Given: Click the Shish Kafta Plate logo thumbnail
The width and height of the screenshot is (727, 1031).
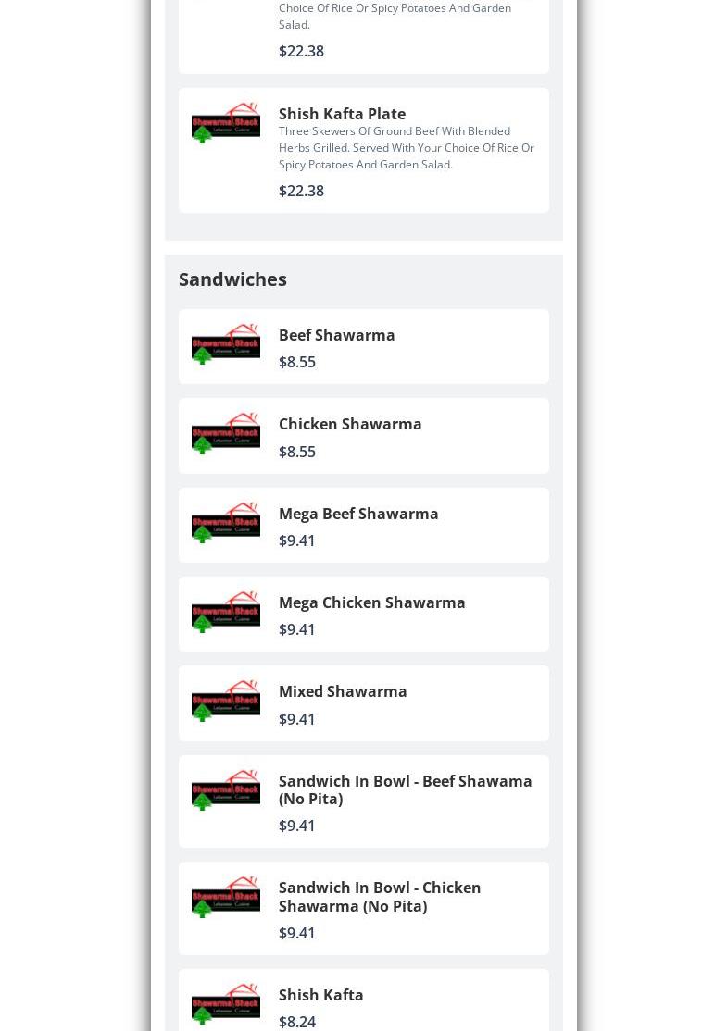Looking at the screenshot, I should click(225, 123).
